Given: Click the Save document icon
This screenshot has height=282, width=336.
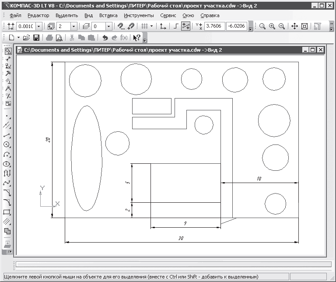Looking at the screenshot, I should (36, 38).
